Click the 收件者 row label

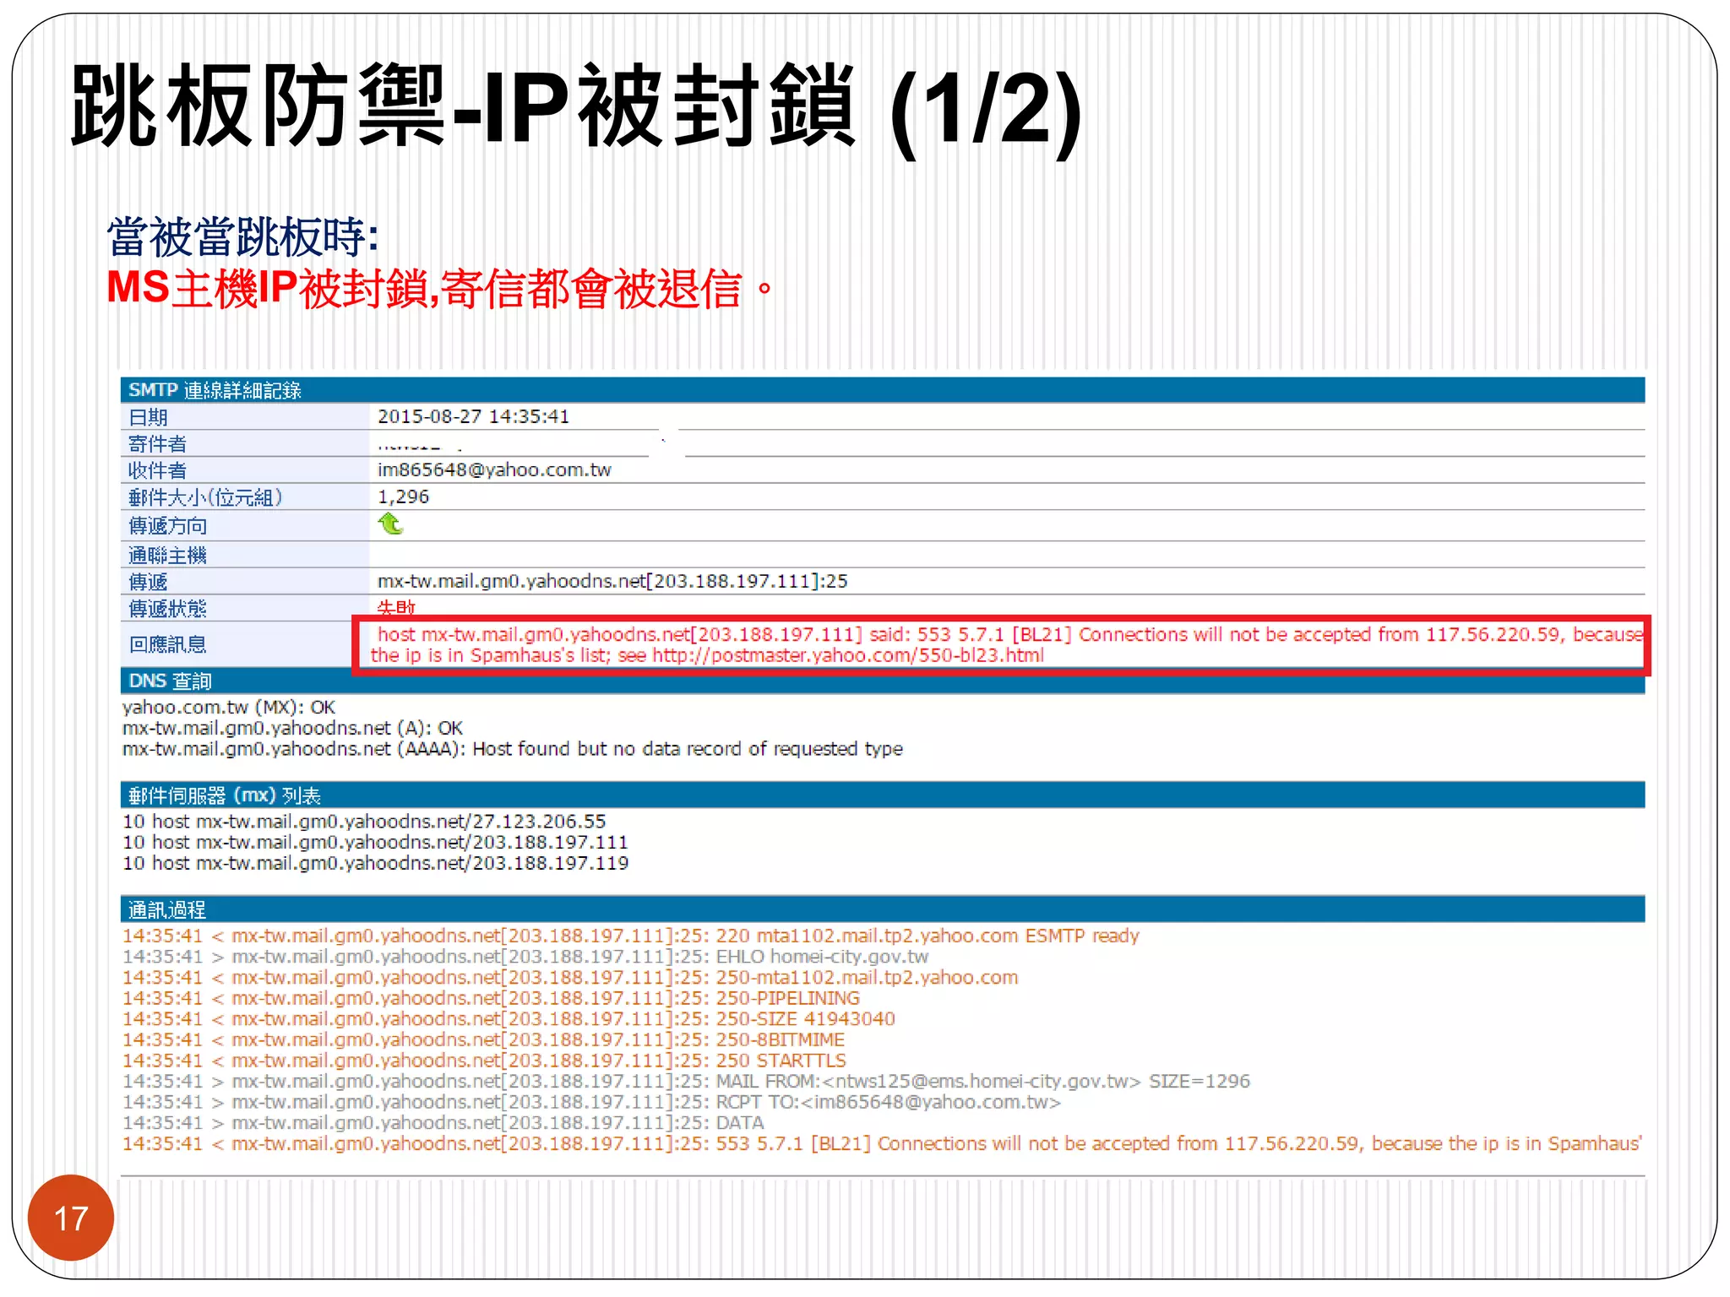click(157, 470)
